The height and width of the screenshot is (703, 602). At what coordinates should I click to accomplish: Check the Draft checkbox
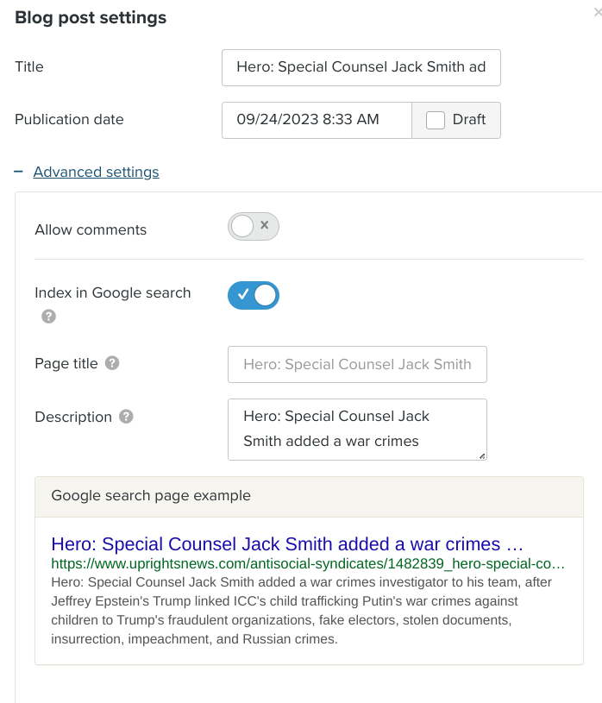tap(436, 120)
